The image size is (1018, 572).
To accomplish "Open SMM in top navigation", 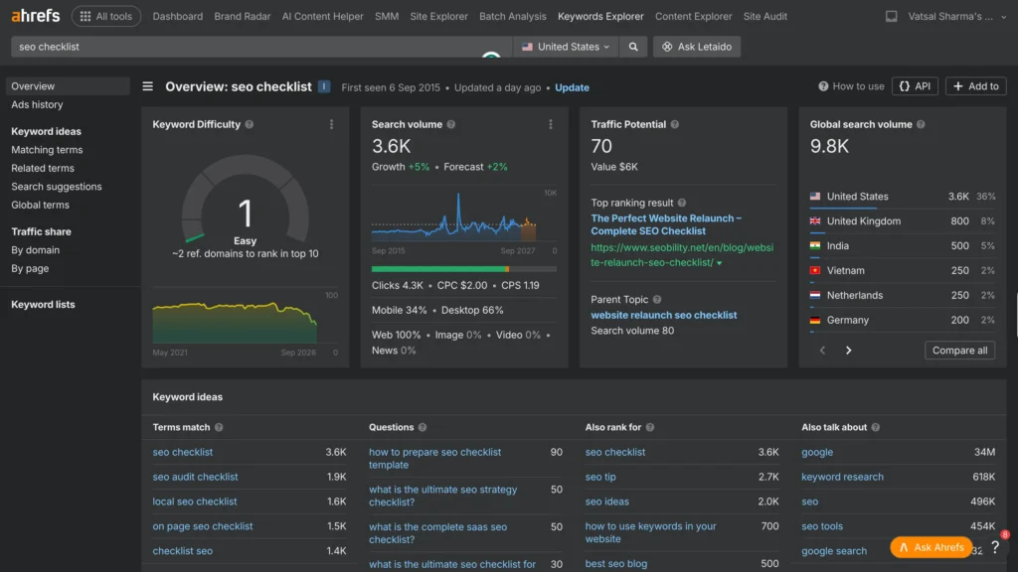I will pos(387,16).
